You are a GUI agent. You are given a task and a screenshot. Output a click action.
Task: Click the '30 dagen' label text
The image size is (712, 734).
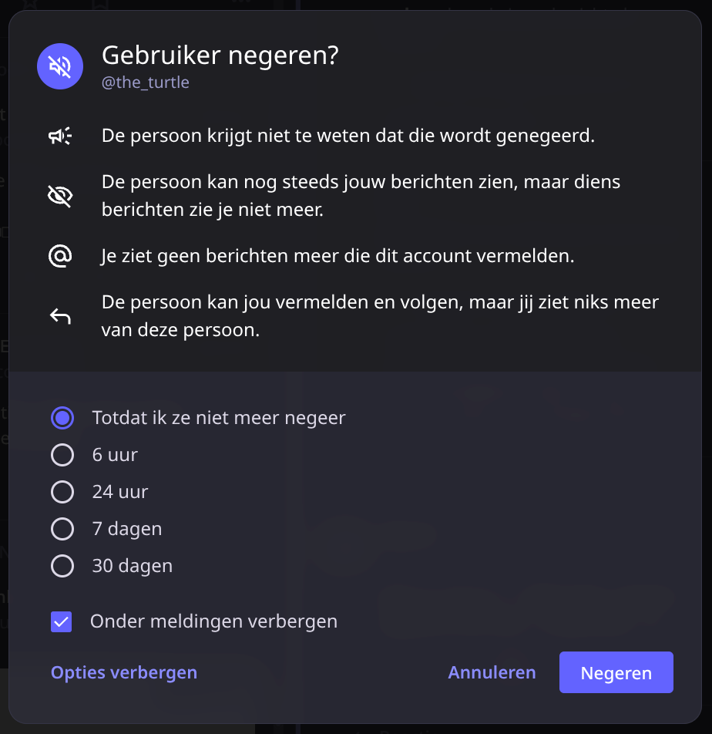click(x=133, y=566)
